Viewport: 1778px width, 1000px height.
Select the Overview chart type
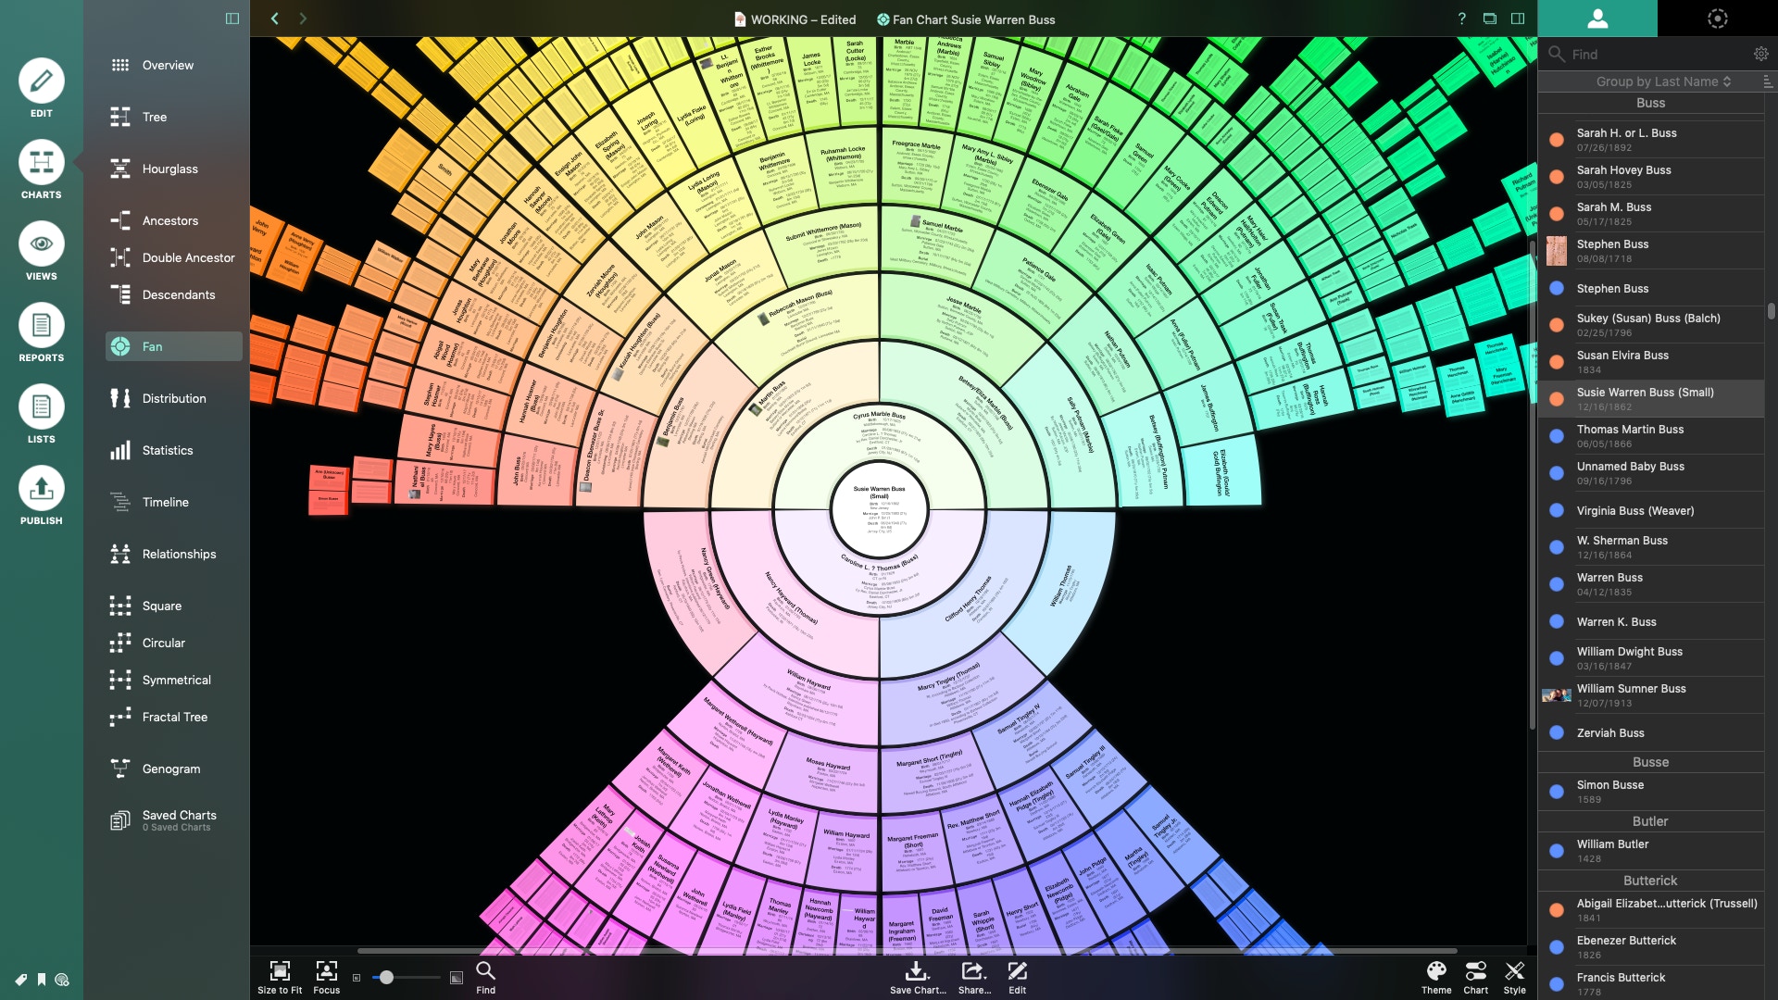click(168, 65)
